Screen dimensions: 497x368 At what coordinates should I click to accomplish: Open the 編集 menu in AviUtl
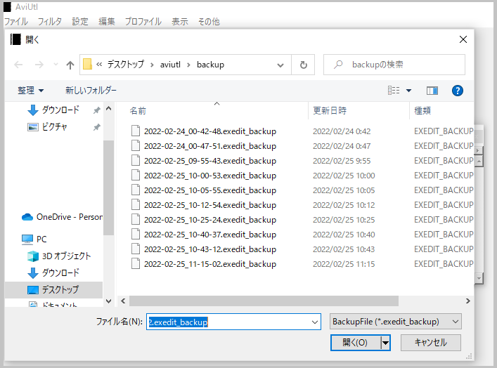(x=107, y=22)
